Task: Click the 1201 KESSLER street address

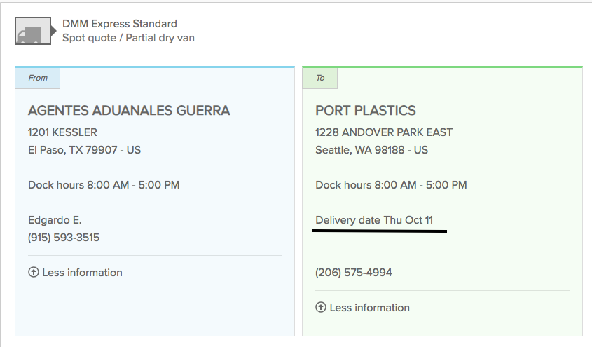Action: [x=62, y=132]
